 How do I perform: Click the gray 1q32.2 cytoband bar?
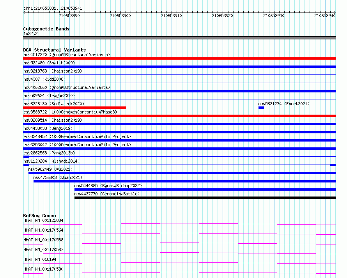click(x=179, y=38)
